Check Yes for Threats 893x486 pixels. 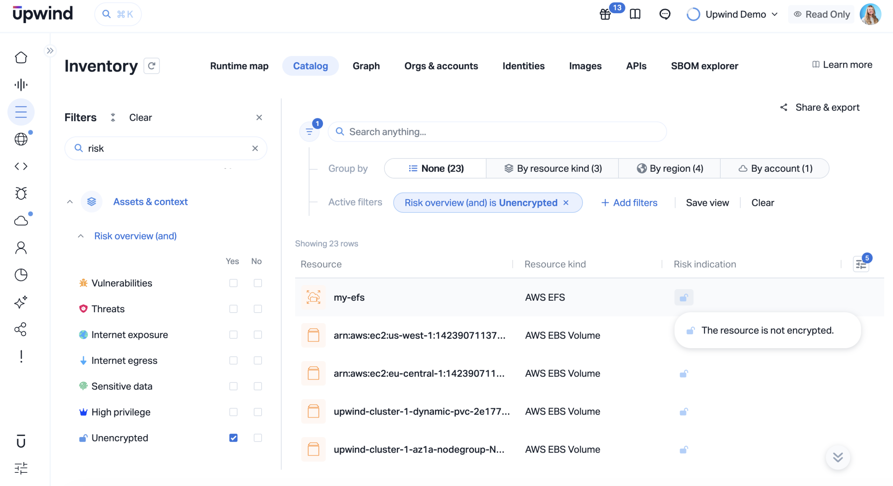(x=233, y=309)
